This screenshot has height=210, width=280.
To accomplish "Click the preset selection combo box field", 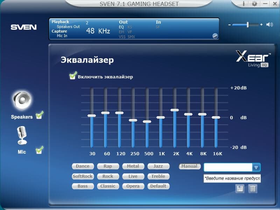I will point(232,168).
